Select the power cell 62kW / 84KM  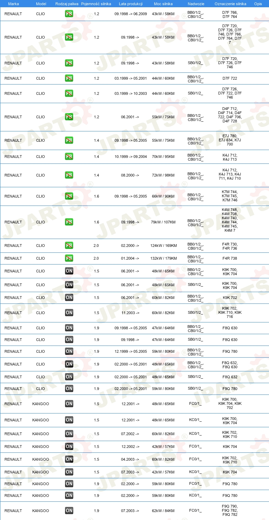(163, 511)
